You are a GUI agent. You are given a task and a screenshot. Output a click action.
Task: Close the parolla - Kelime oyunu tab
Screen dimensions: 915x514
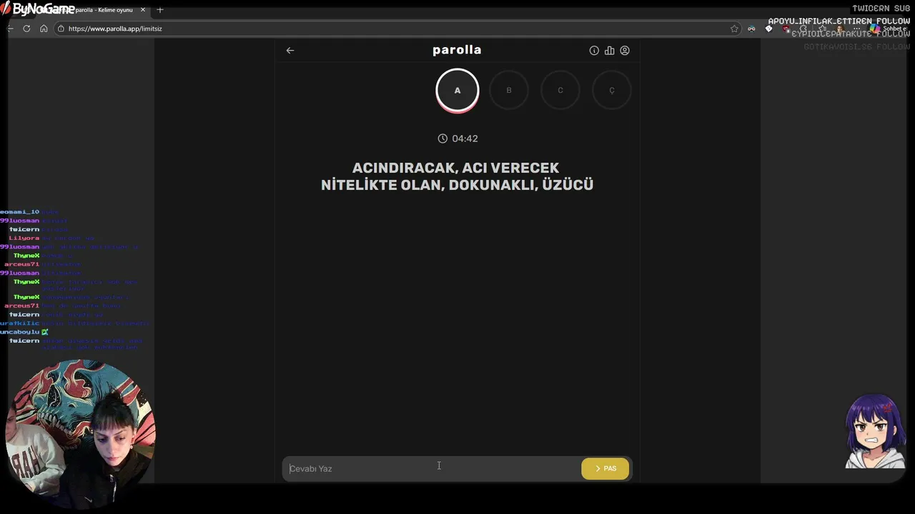click(143, 10)
